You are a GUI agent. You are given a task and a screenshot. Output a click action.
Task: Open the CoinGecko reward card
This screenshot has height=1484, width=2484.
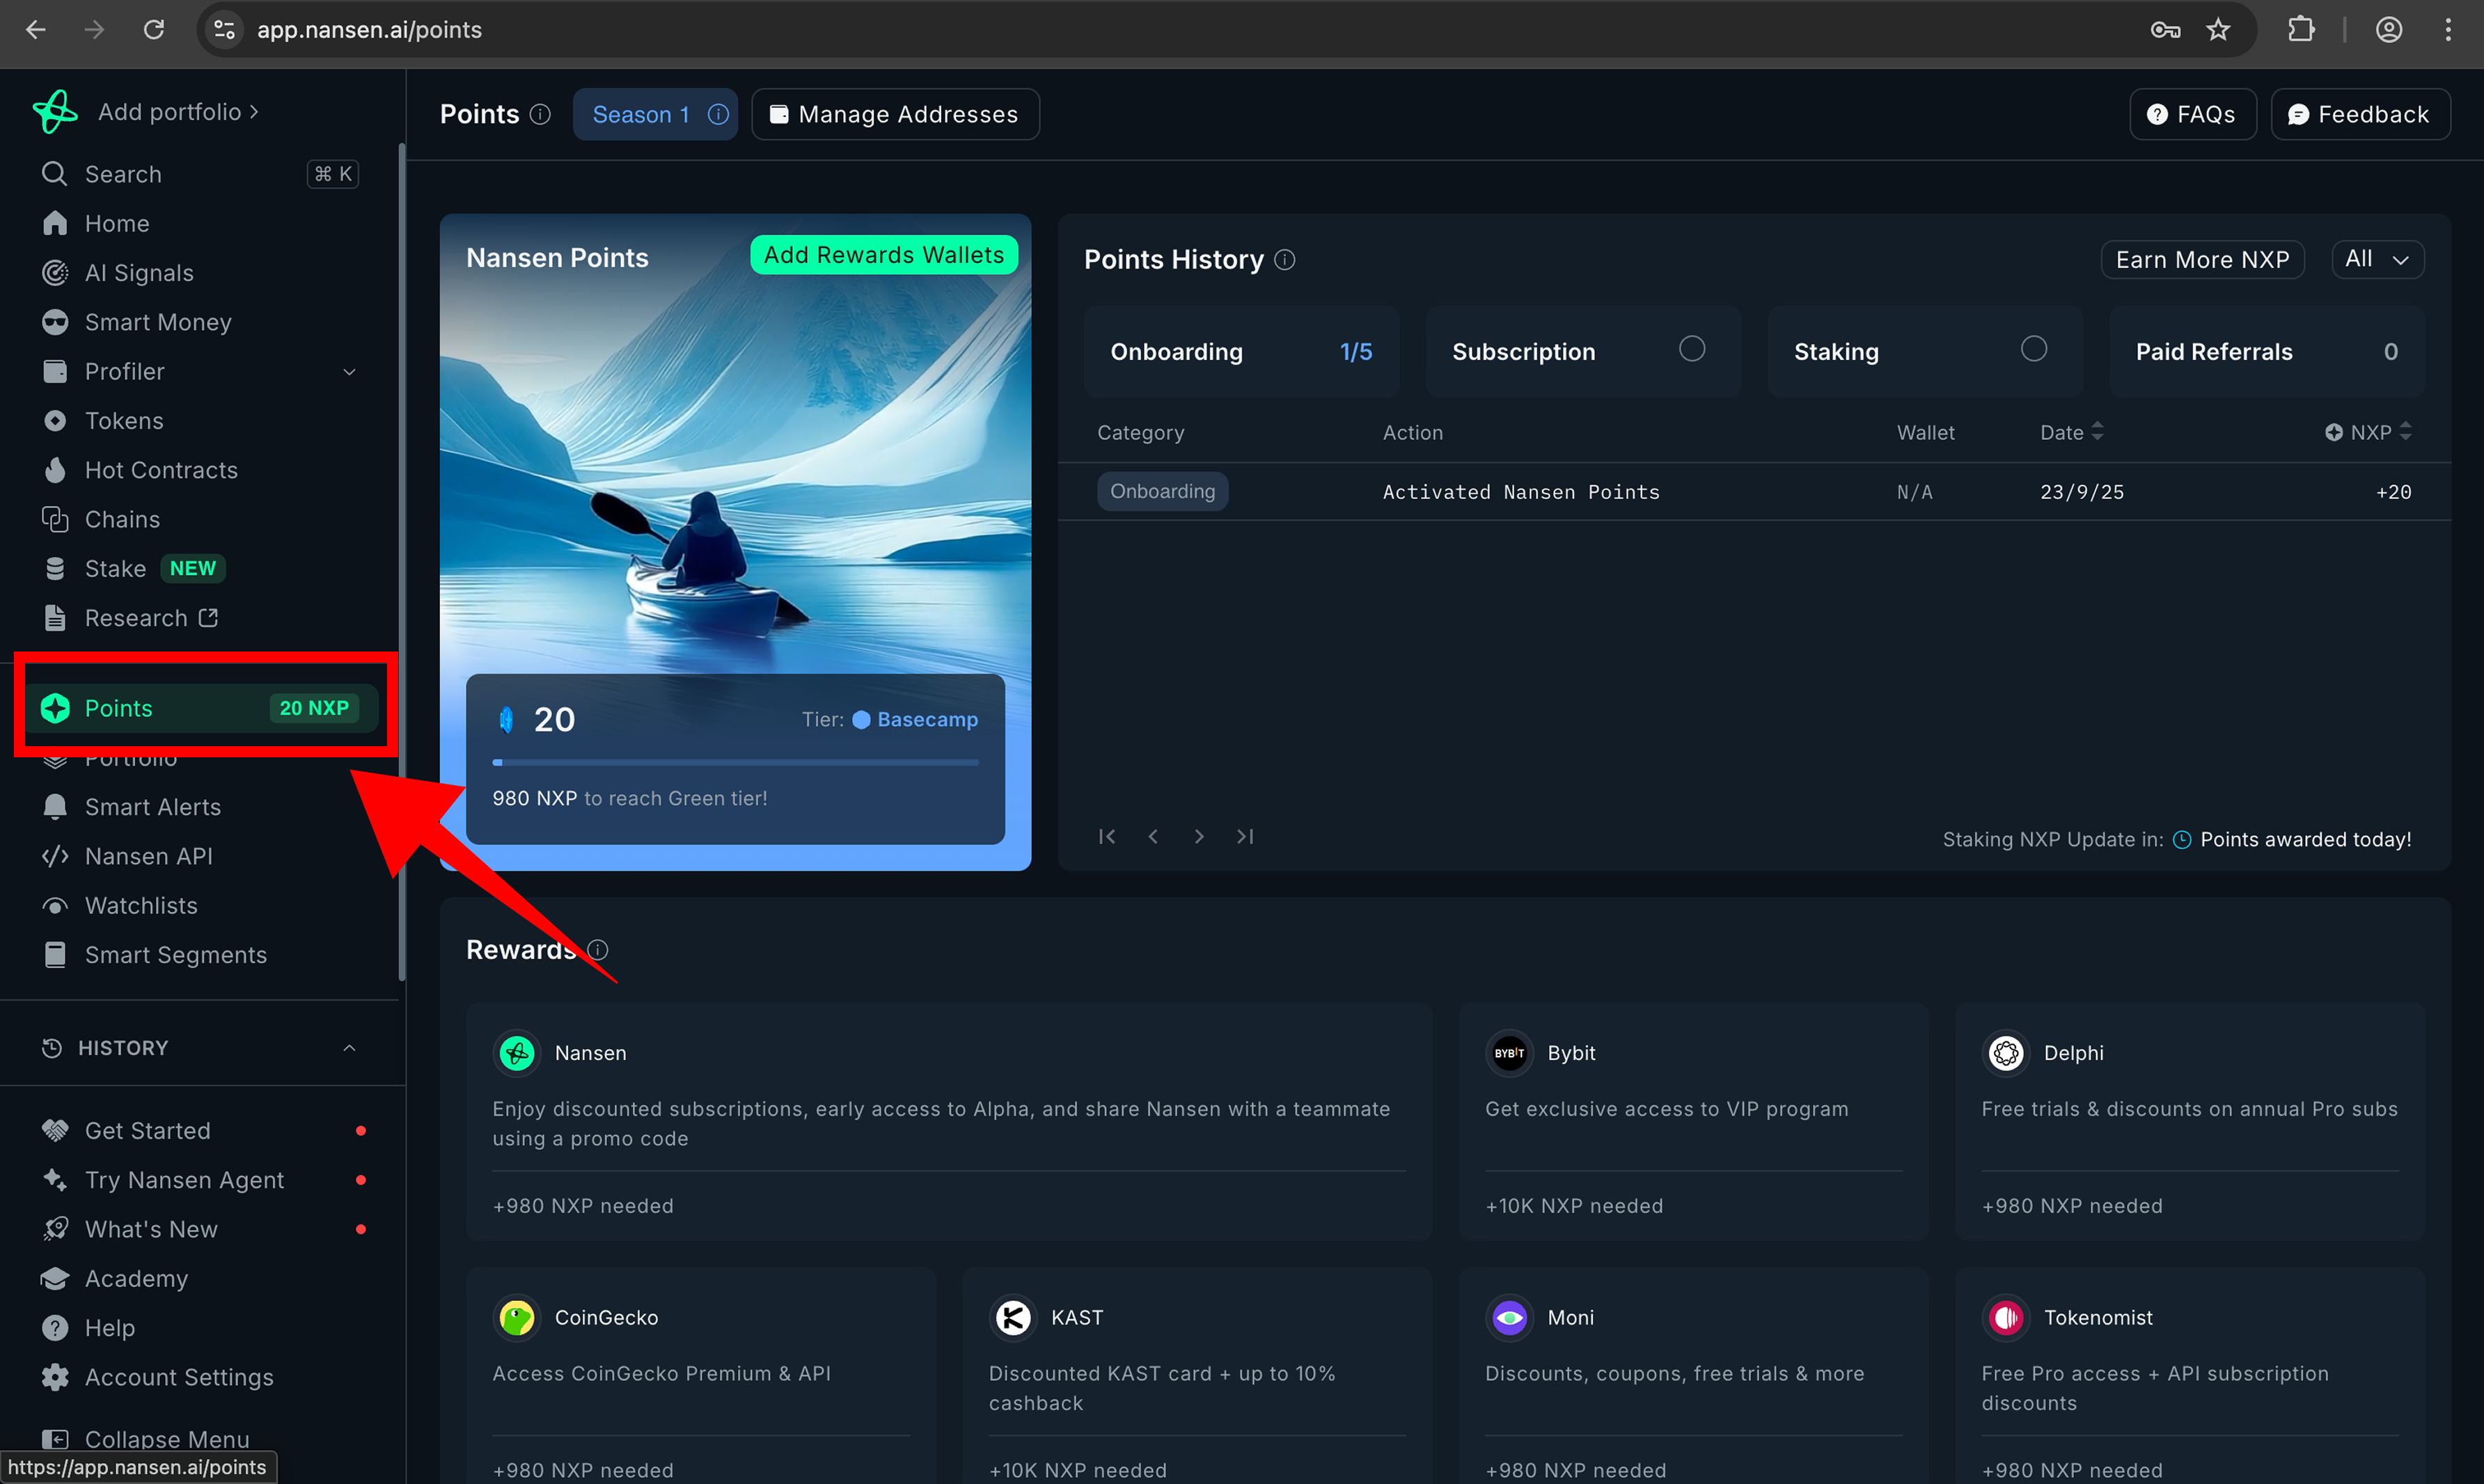[701, 1376]
